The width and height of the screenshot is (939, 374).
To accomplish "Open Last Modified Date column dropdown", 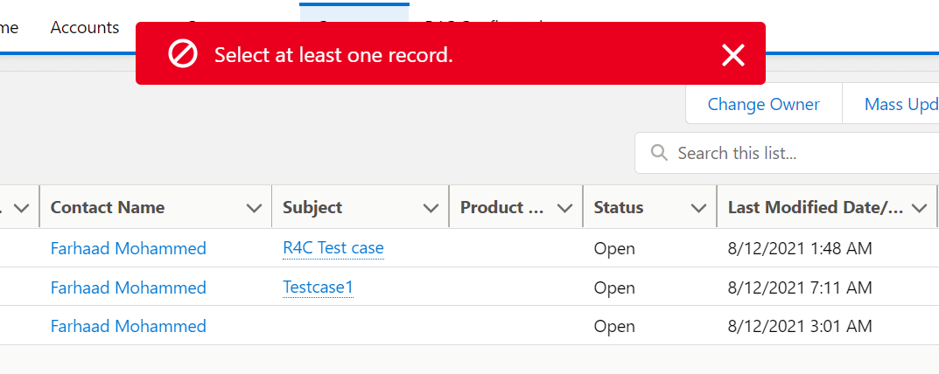I will pos(919,208).
